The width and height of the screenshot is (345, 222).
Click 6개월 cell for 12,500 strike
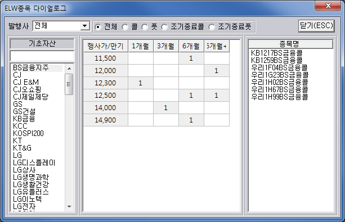[191, 95]
